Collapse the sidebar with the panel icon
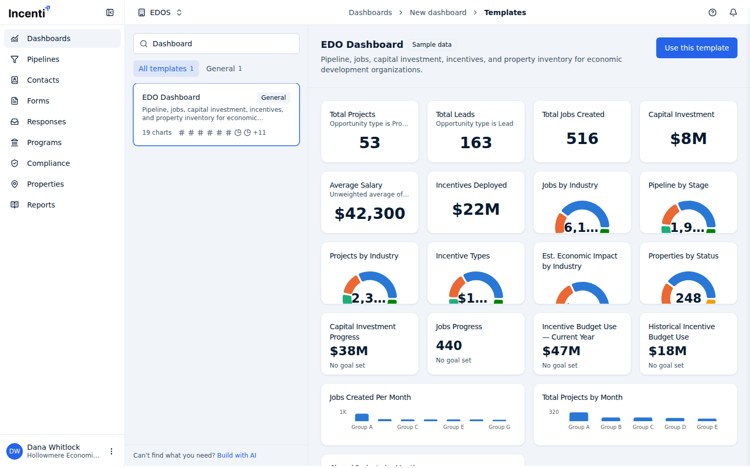Image resolution: width=750 pixels, height=468 pixels. pyautogui.click(x=110, y=12)
